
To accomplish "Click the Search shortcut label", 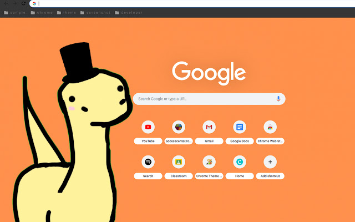I will (148, 176).
